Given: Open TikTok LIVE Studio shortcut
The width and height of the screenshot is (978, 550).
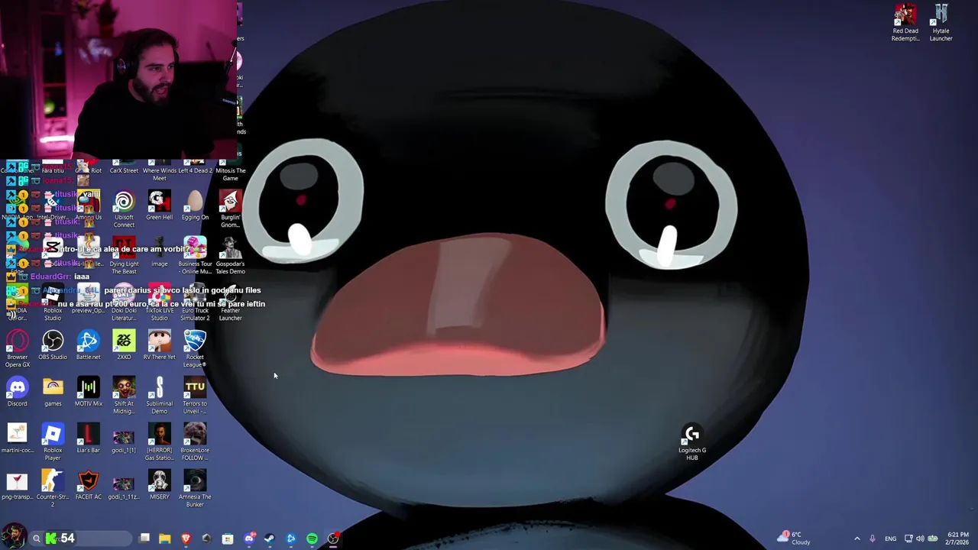Looking at the screenshot, I should 159,302.
